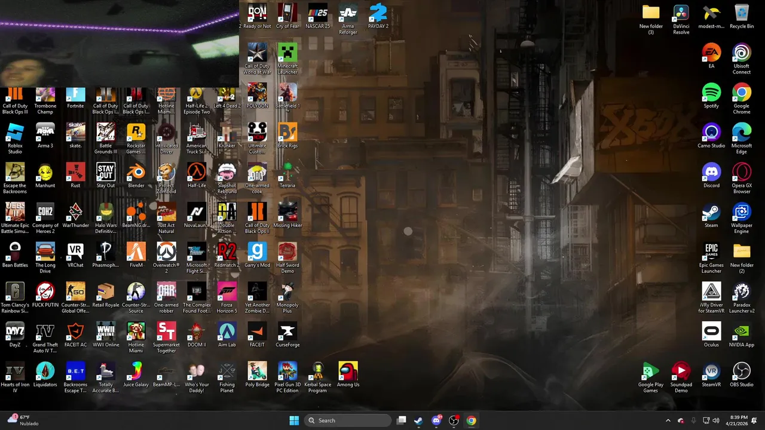This screenshot has width=765, height=430.
Task: Click the Brick Rigs shortcut
Action: click(287, 136)
